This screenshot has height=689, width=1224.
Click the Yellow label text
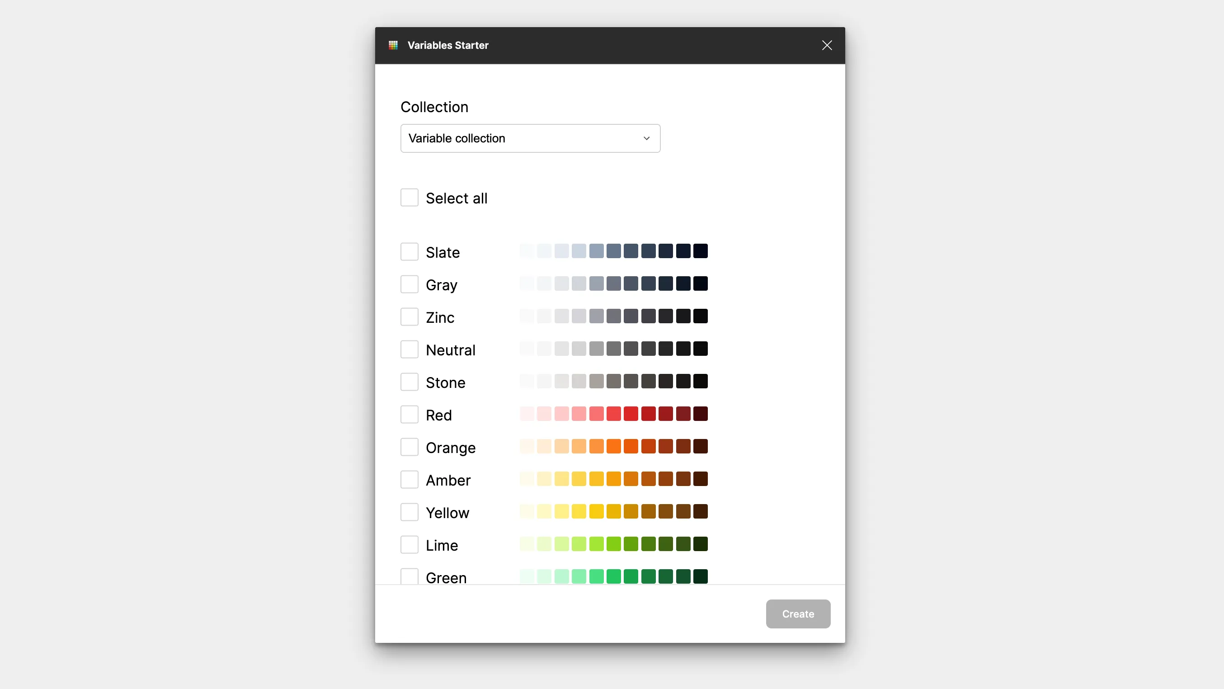point(447,513)
